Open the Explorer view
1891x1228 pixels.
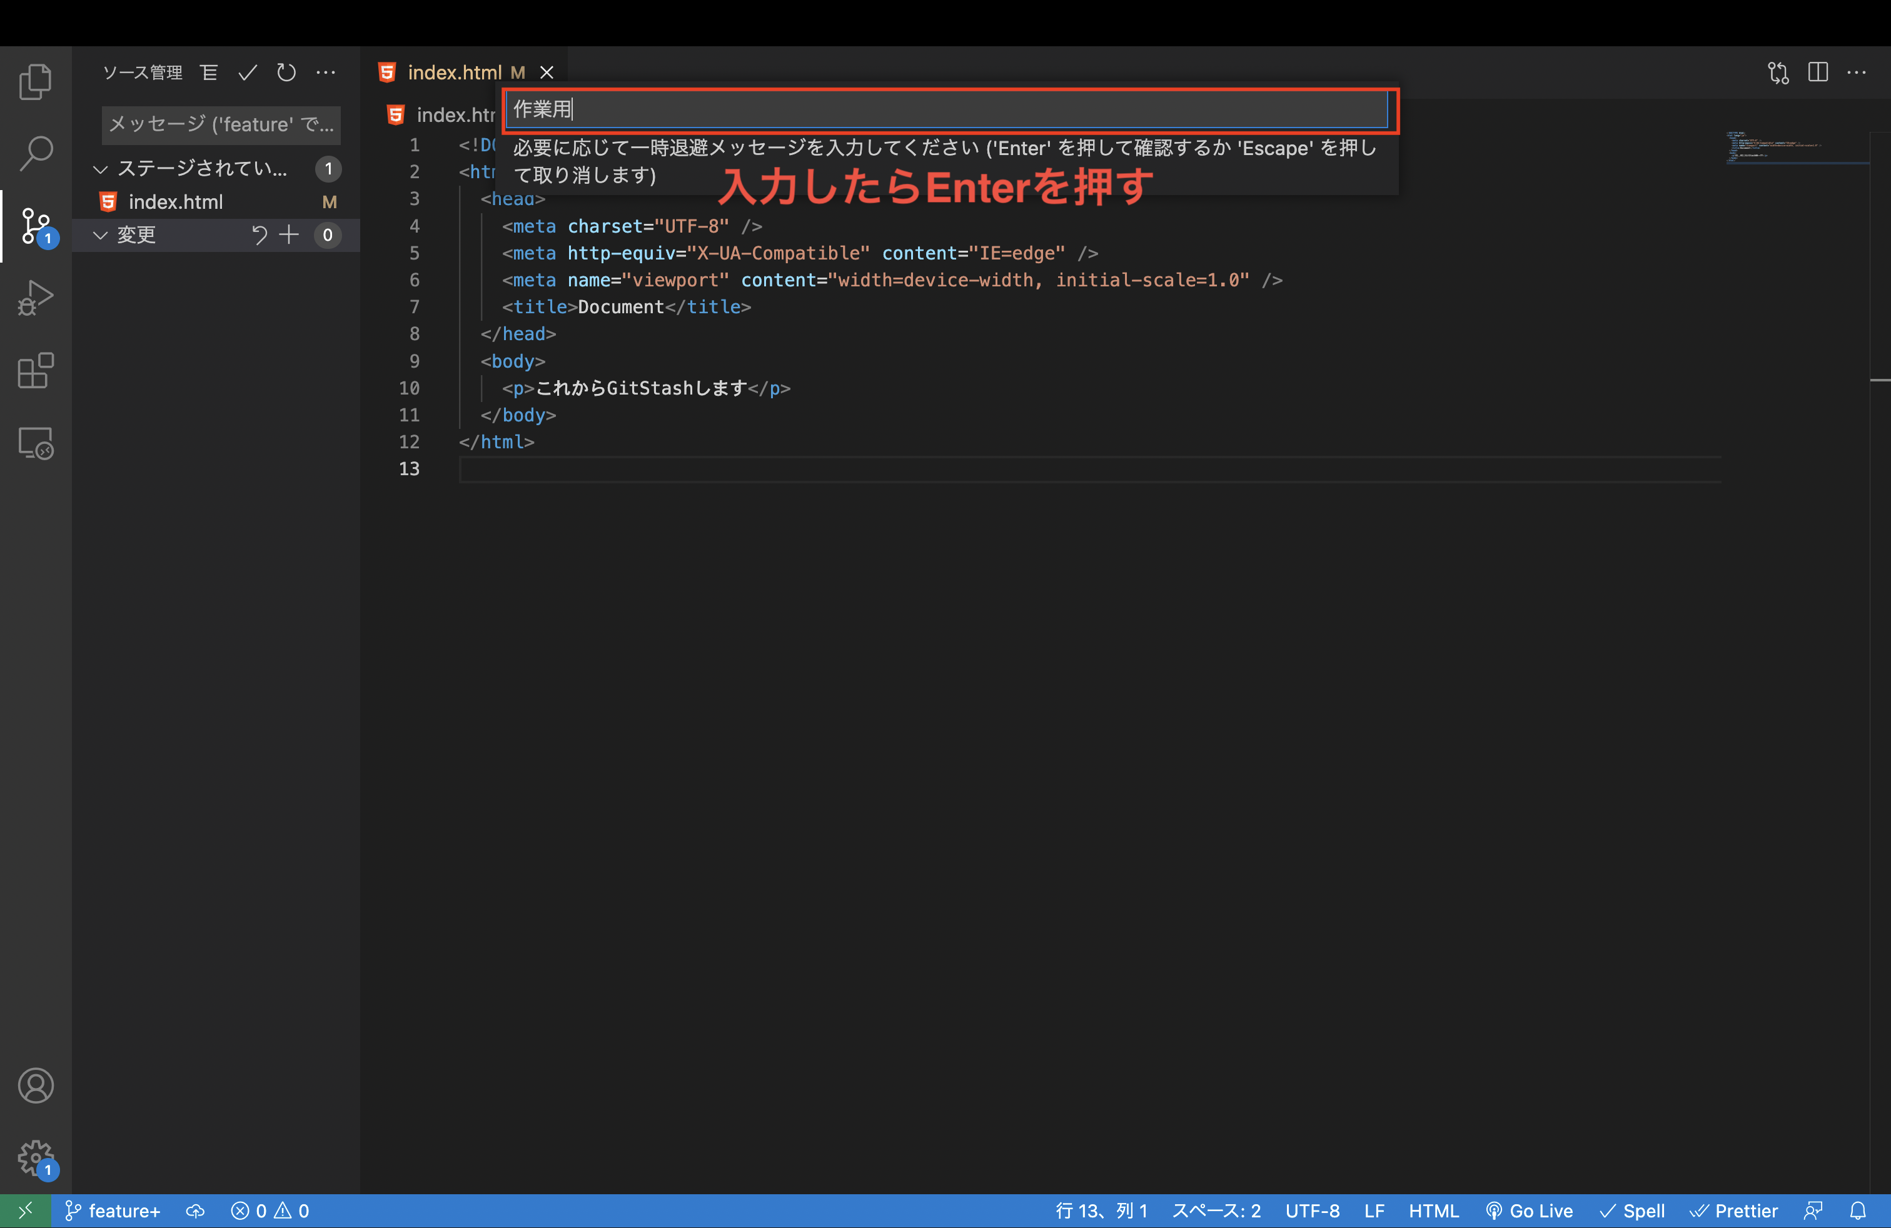pos(35,81)
